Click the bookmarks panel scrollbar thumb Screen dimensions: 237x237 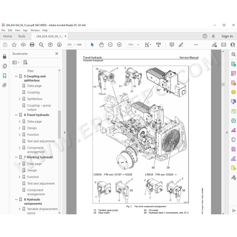click(x=59, y=124)
